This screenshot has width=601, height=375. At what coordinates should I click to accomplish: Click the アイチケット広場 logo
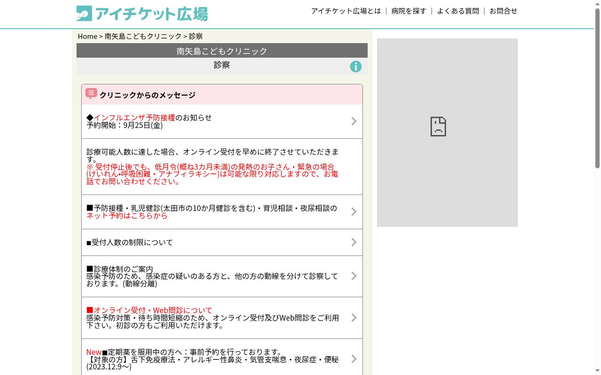(x=142, y=14)
